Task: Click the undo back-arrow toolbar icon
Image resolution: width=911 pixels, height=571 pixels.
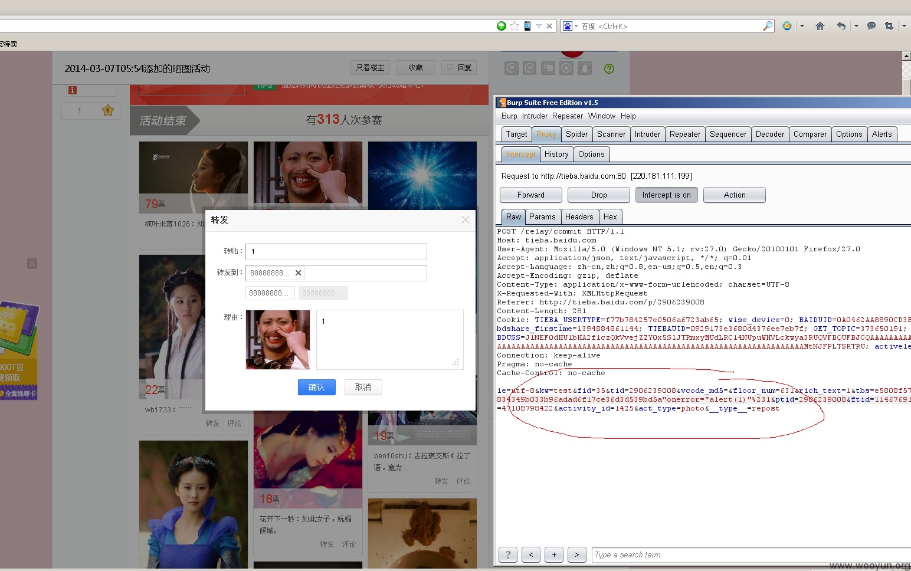Action: pos(841,26)
